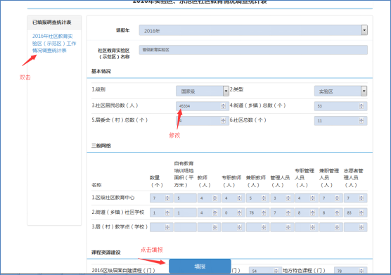Click 自有教育培训场地面积 field in 区级社区教育中心 row
This screenshot has width=391, height=275.
[x=185, y=198]
